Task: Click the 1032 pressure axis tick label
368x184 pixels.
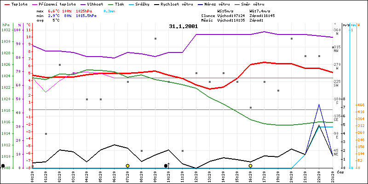Action: pos(6,30)
